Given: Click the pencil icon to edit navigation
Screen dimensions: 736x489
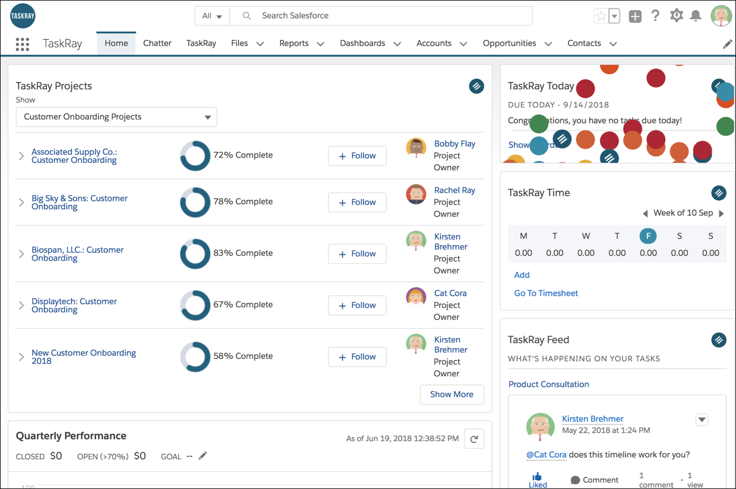Looking at the screenshot, I should 728,44.
